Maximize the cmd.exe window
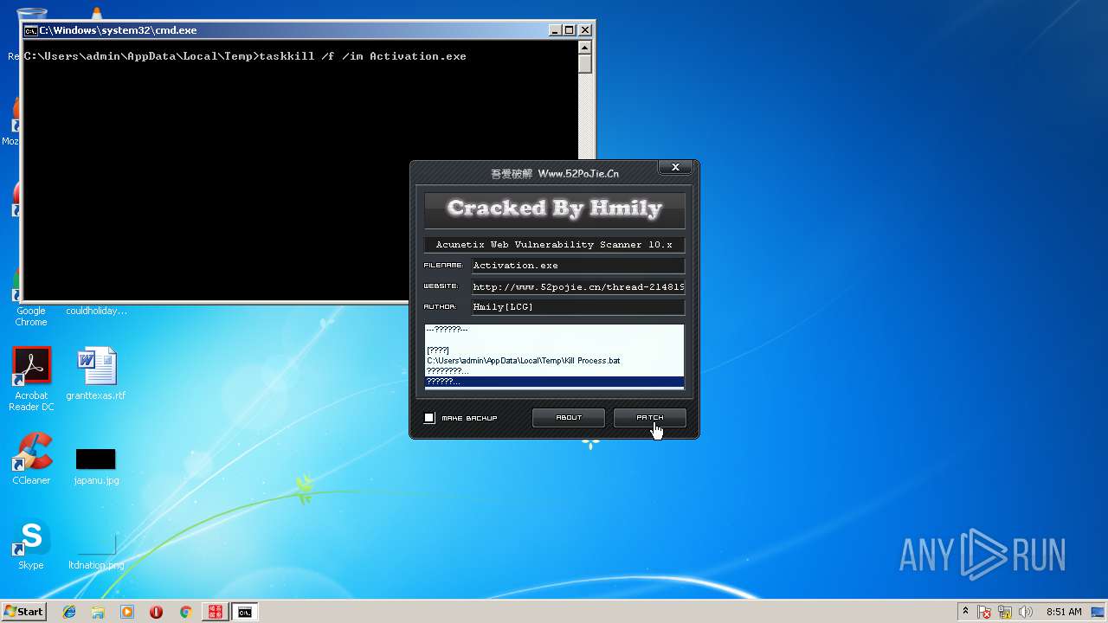The image size is (1108, 623). coord(570,30)
